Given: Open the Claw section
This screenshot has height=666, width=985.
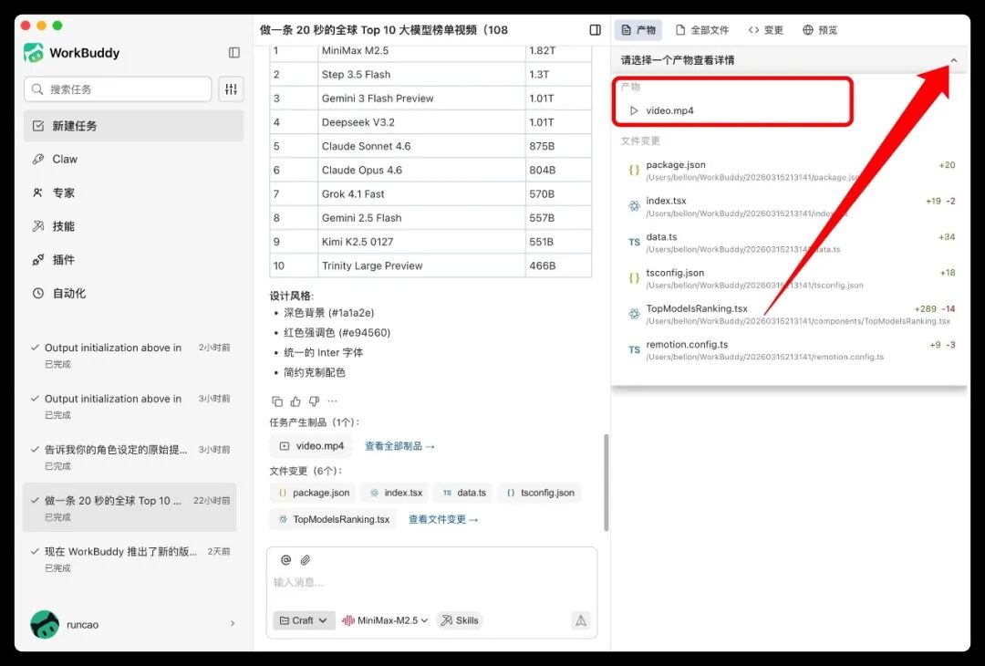Looking at the screenshot, I should point(134,159).
